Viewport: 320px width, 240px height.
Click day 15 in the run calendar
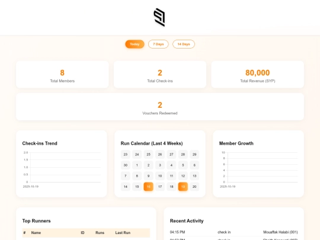coord(137,187)
